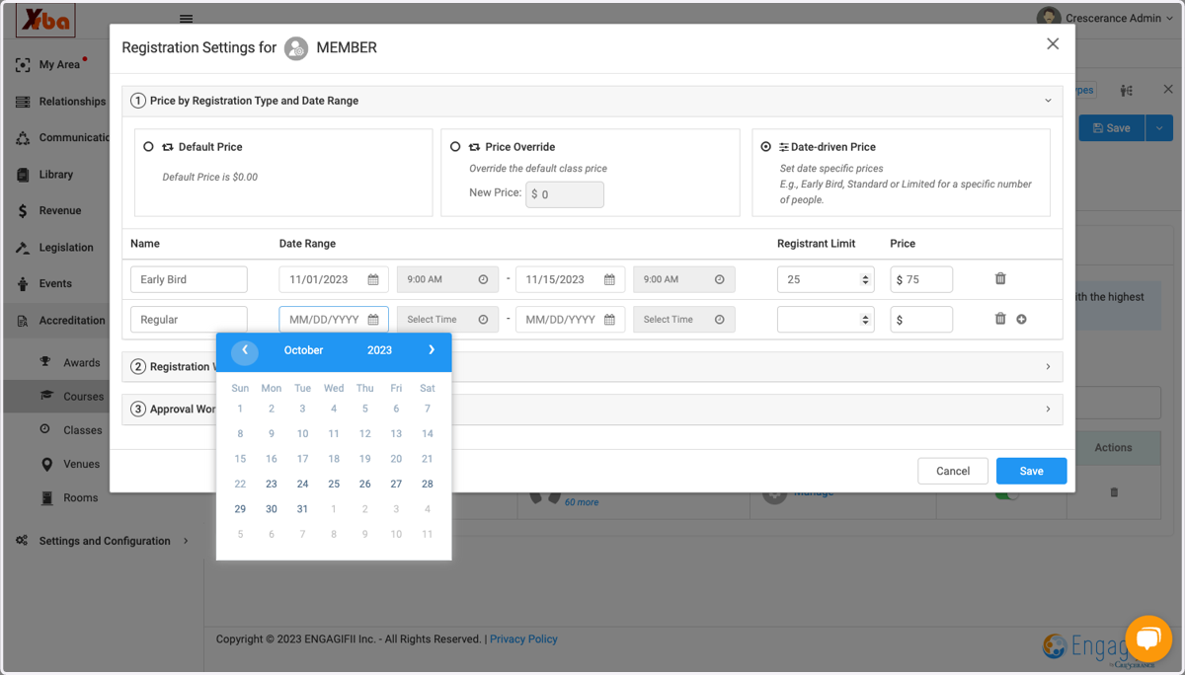Screen dimensions: 1185x675
Task: Open Events in sidebar
Action: (x=55, y=284)
